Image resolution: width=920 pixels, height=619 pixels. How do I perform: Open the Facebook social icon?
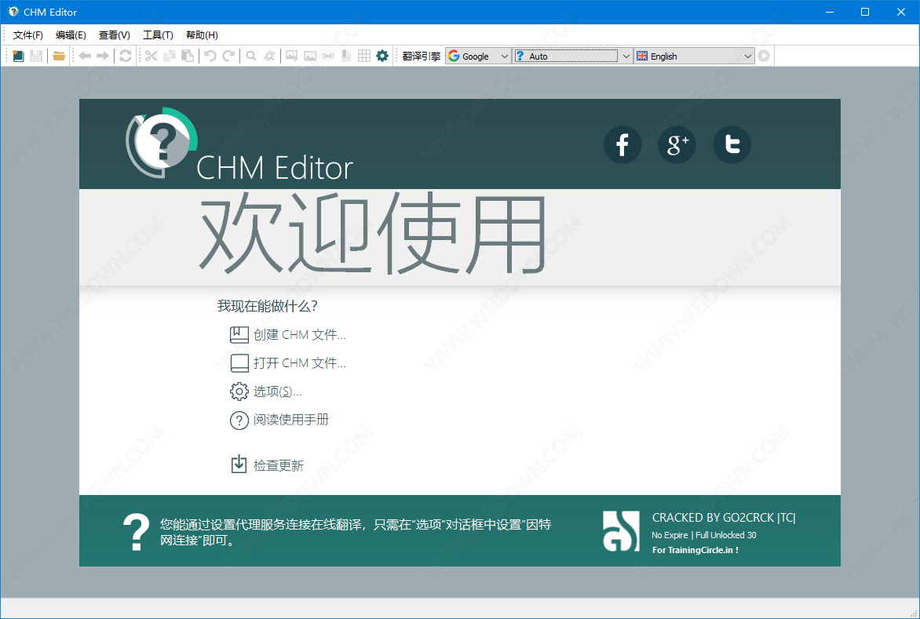pos(622,145)
